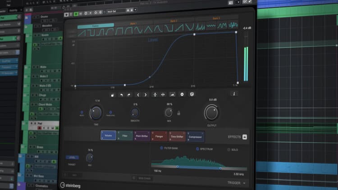Click the plugin bypass icon in the header
The width and height of the screenshot is (338, 190).
(x=66, y=14)
